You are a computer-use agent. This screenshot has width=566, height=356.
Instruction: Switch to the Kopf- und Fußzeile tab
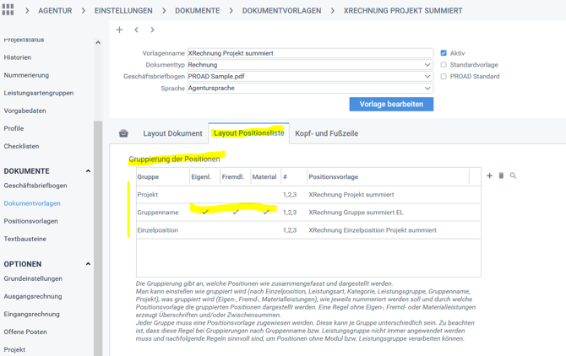(326, 133)
